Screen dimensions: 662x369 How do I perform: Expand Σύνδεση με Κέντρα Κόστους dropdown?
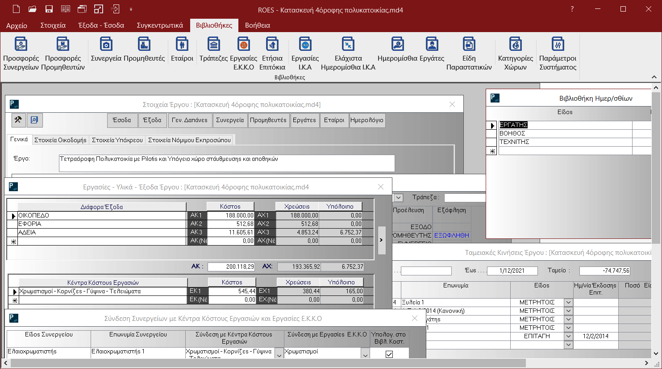[279, 355]
